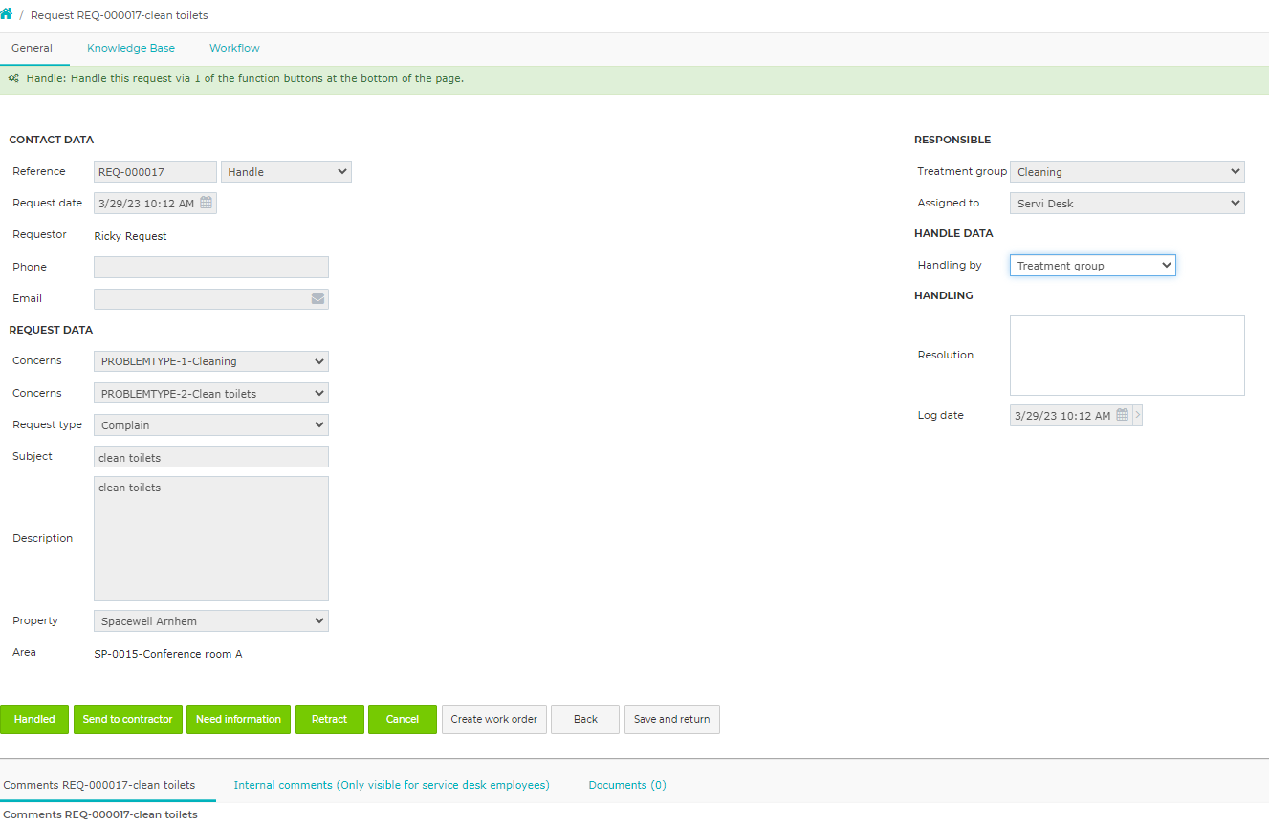
Task: Click the Request date field value
Action: 146,203
